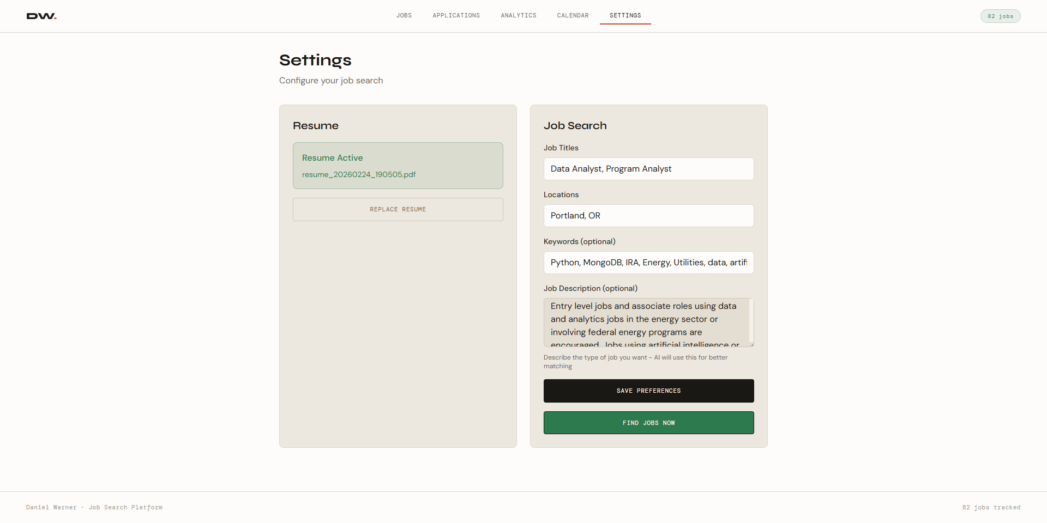This screenshot has height=523, width=1047.
Task: Click the Settings page heading
Action: click(x=315, y=60)
